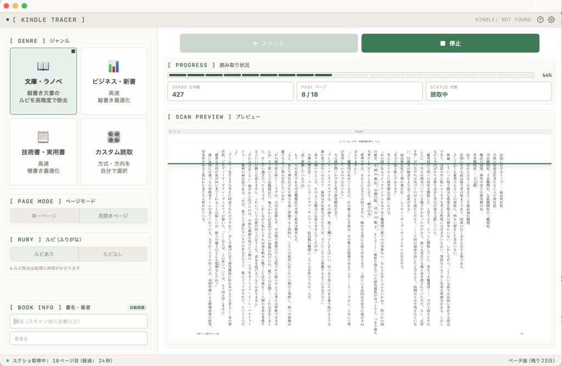Select the 文庫・ラノベ genre card
The height and width of the screenshot is (366, 562).
[43, 81]
